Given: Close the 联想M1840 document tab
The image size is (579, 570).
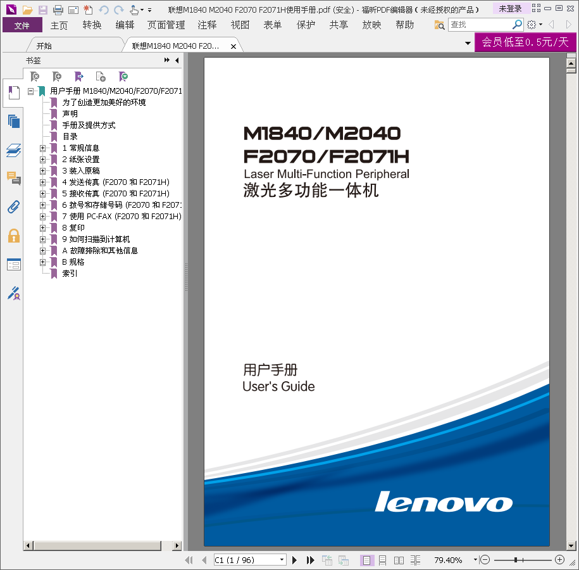Looking at the screenshot, I should (233, 47).
